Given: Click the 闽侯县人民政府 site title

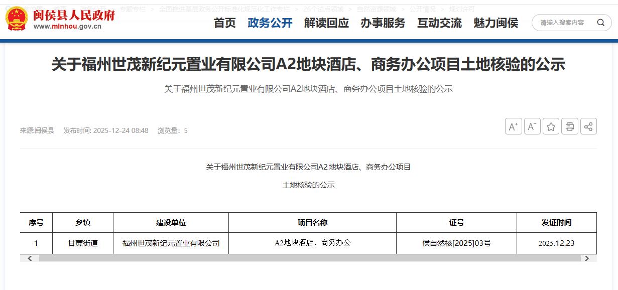Looking at the screenshot, I should click(x=74, y=15).
